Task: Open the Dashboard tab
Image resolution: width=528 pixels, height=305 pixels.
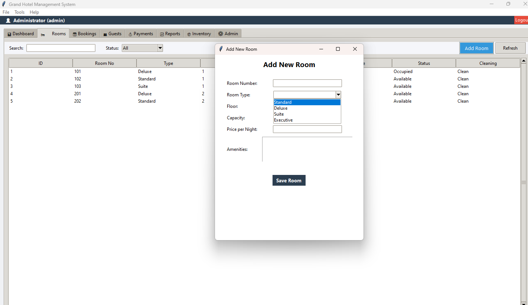Action: point(20,34)
